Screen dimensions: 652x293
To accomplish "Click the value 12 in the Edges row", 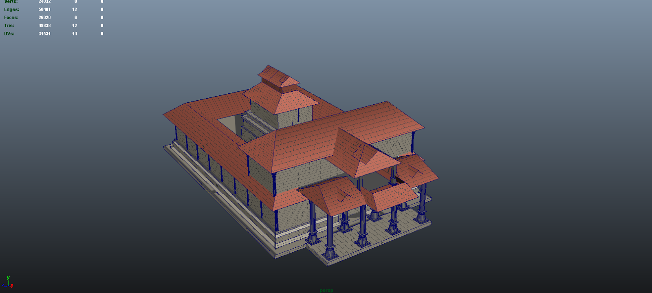I will pos(75,9).
